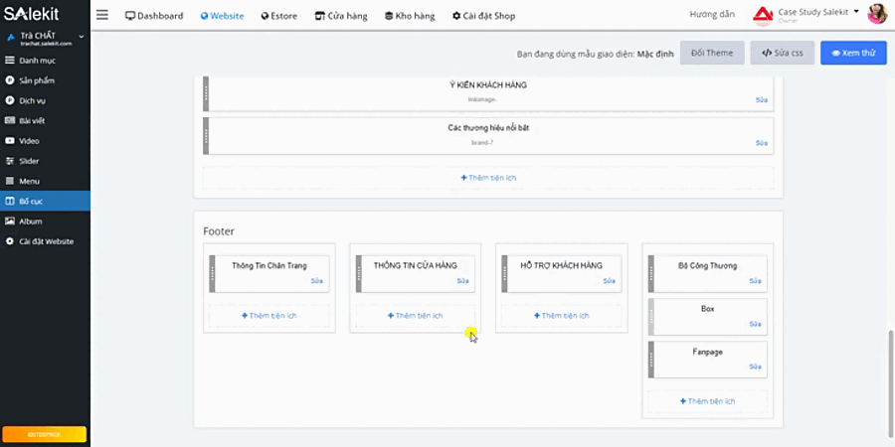Click the Danh mục list item in sidebar
The height and width of the screenshot is (447, 895).
coord(45,61)
